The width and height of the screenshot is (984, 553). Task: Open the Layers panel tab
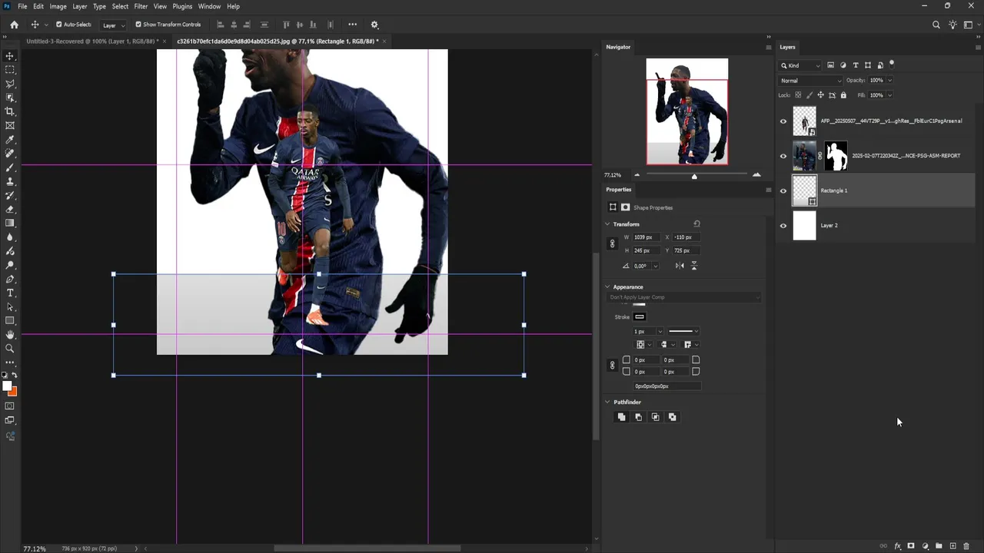click(x=787, y=47)
